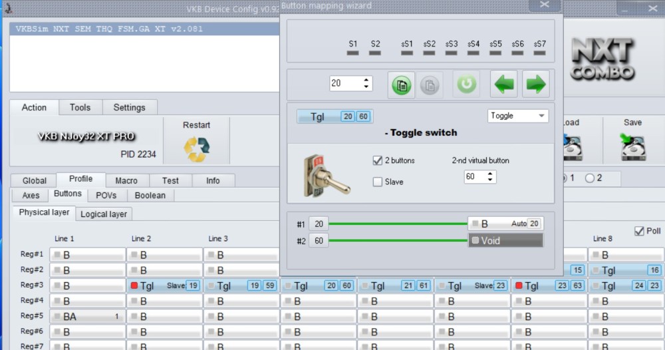Click the green copy button in wizard

(401, 85)
